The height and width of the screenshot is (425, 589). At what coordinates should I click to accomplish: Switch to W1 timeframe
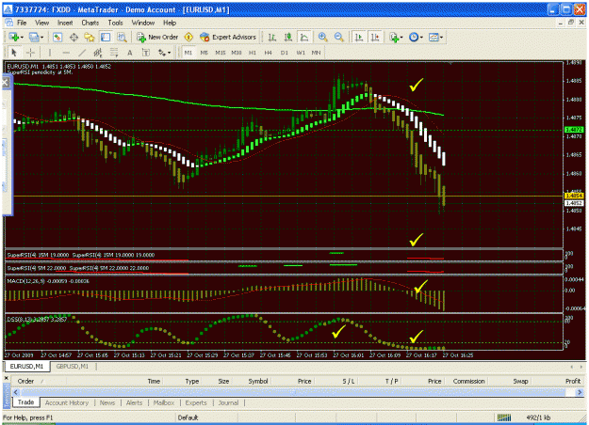[301, 53]
